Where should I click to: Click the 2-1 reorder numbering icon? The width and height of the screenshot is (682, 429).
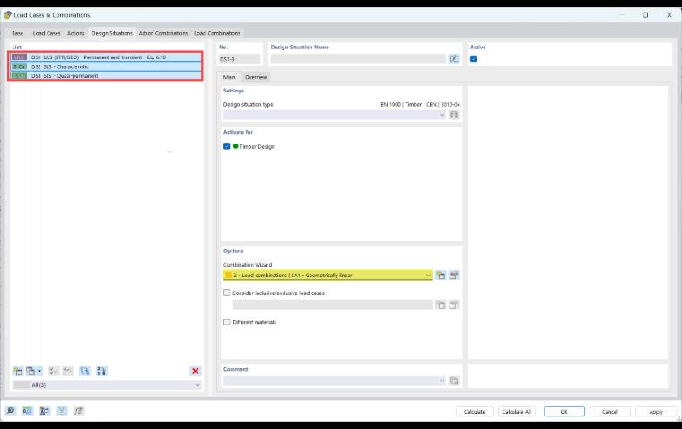(101, 372)
